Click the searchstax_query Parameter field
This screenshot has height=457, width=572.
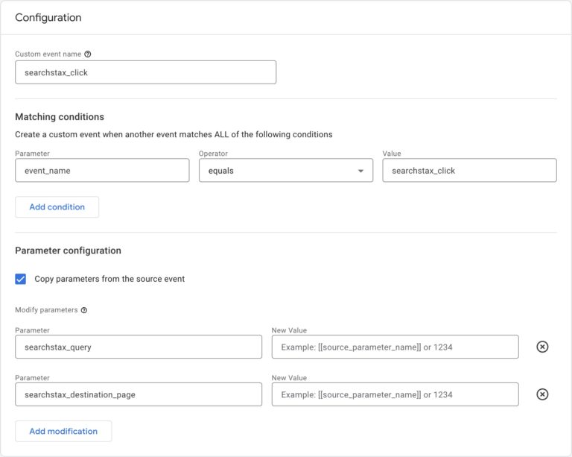[x=139, y=347]
